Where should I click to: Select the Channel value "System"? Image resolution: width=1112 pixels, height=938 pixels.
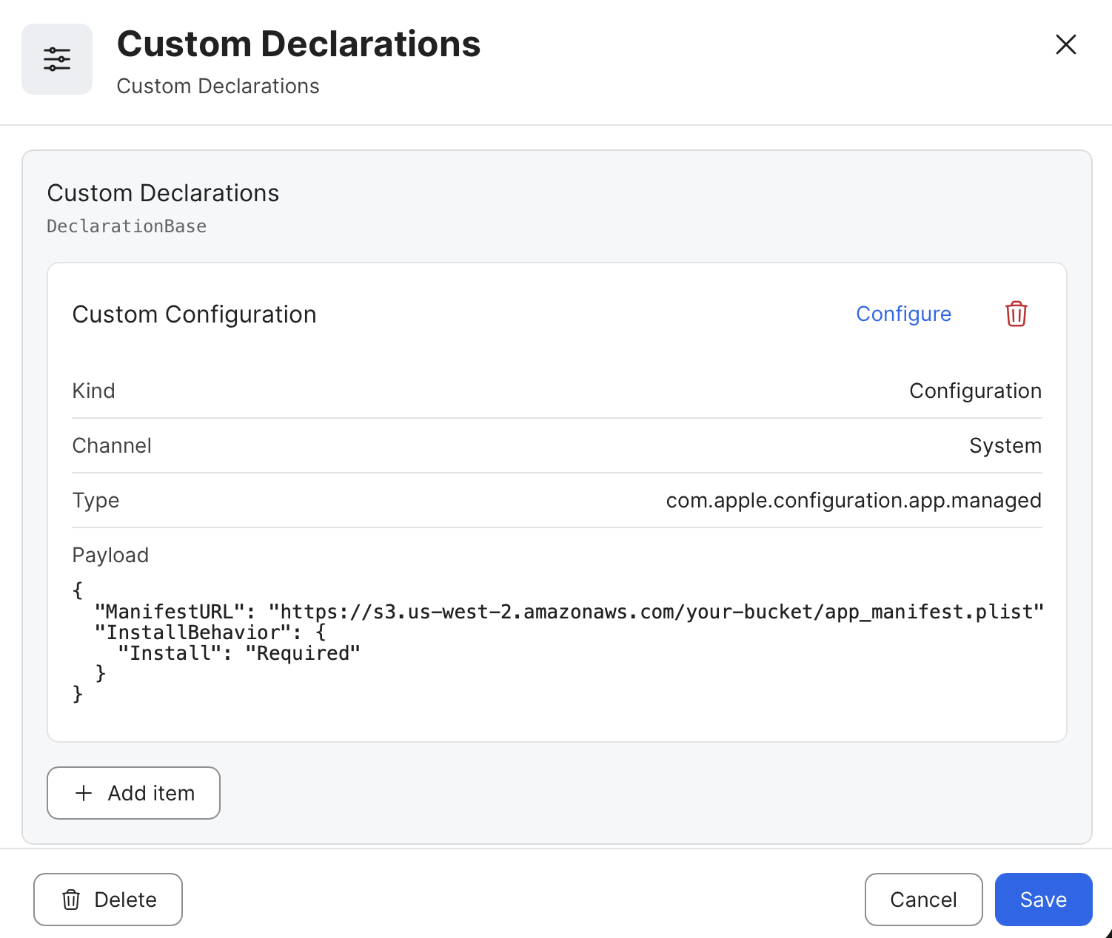(1005, 445)
